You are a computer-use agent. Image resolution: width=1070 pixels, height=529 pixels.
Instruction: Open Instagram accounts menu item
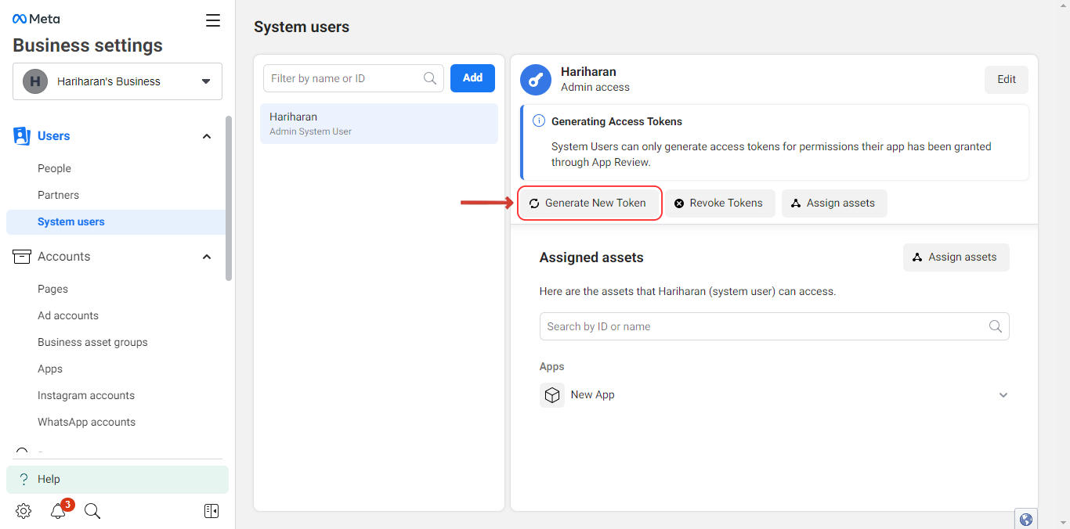point(86,395)
